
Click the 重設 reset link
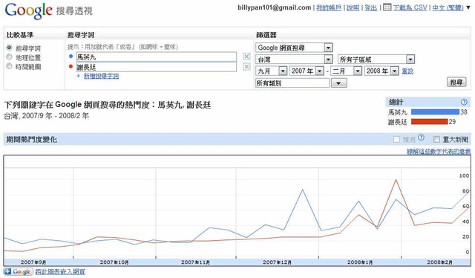[407, 71]
